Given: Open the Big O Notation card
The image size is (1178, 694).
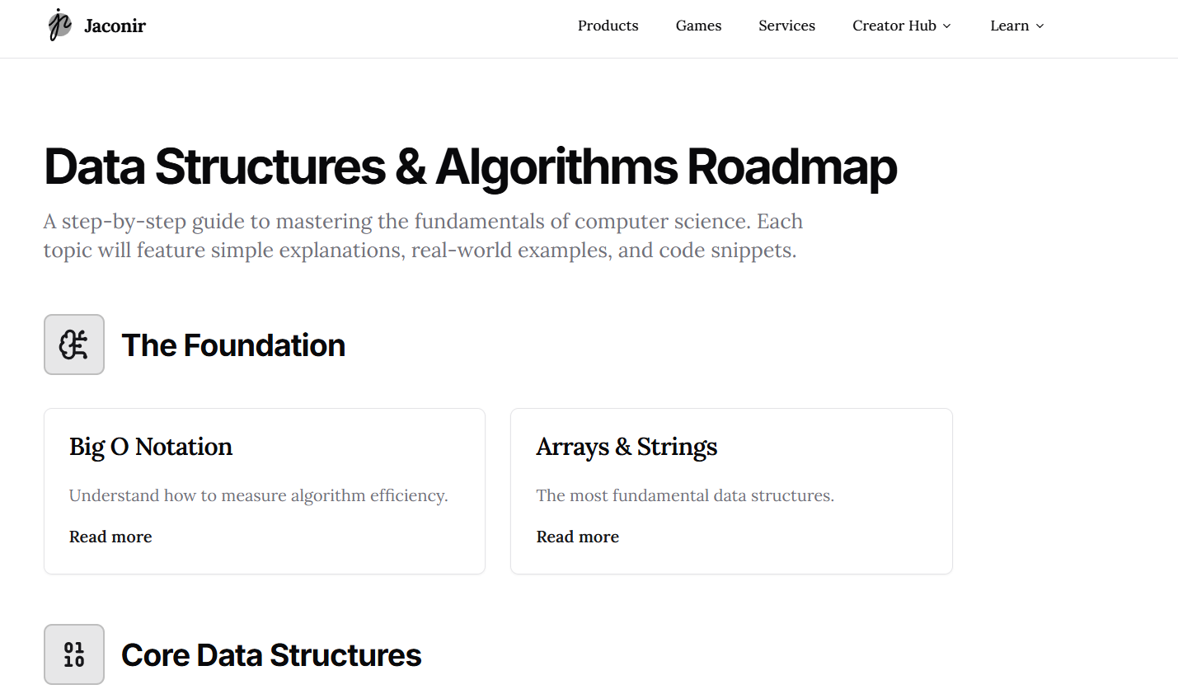Looking at the screenshot, I should [264, 490].
